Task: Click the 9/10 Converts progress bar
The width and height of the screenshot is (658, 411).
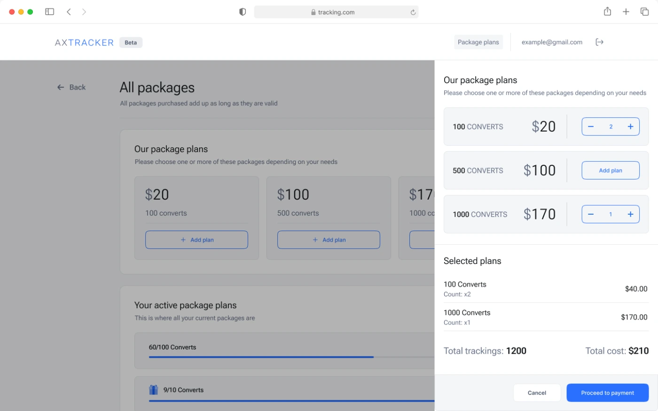Action: [291, 401]
